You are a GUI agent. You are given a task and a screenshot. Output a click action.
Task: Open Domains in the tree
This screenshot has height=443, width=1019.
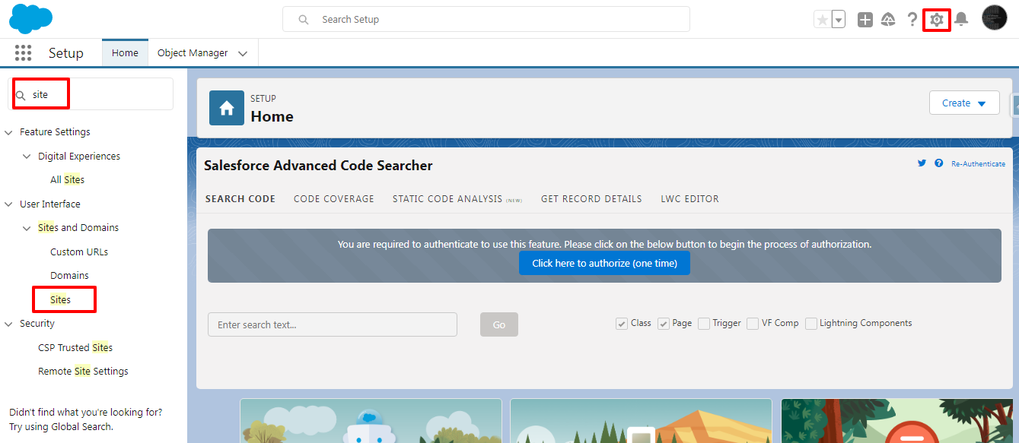click(x=69, y=276)
